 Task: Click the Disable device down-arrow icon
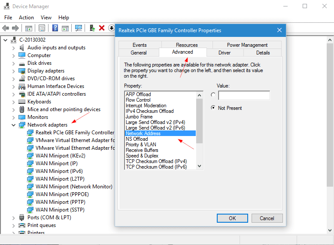pyautogui.click(x=111, y=28)
